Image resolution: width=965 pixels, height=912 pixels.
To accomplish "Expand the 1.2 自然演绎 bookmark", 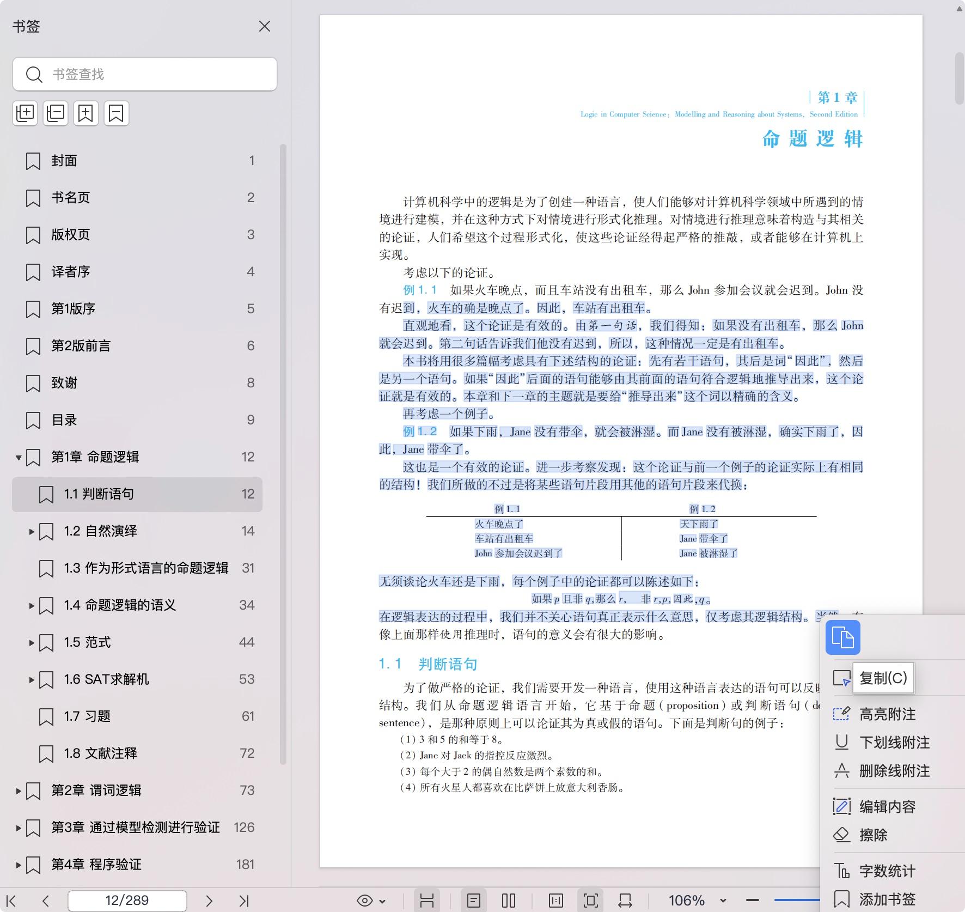I will [31, 532].
